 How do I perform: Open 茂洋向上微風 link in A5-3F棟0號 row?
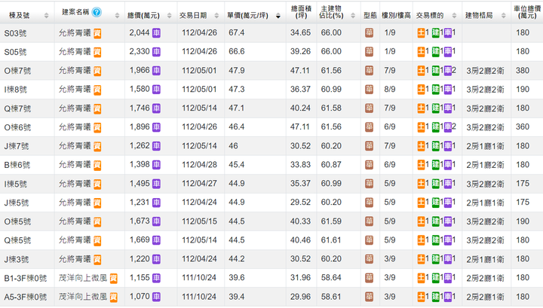[x=83, y=297]
